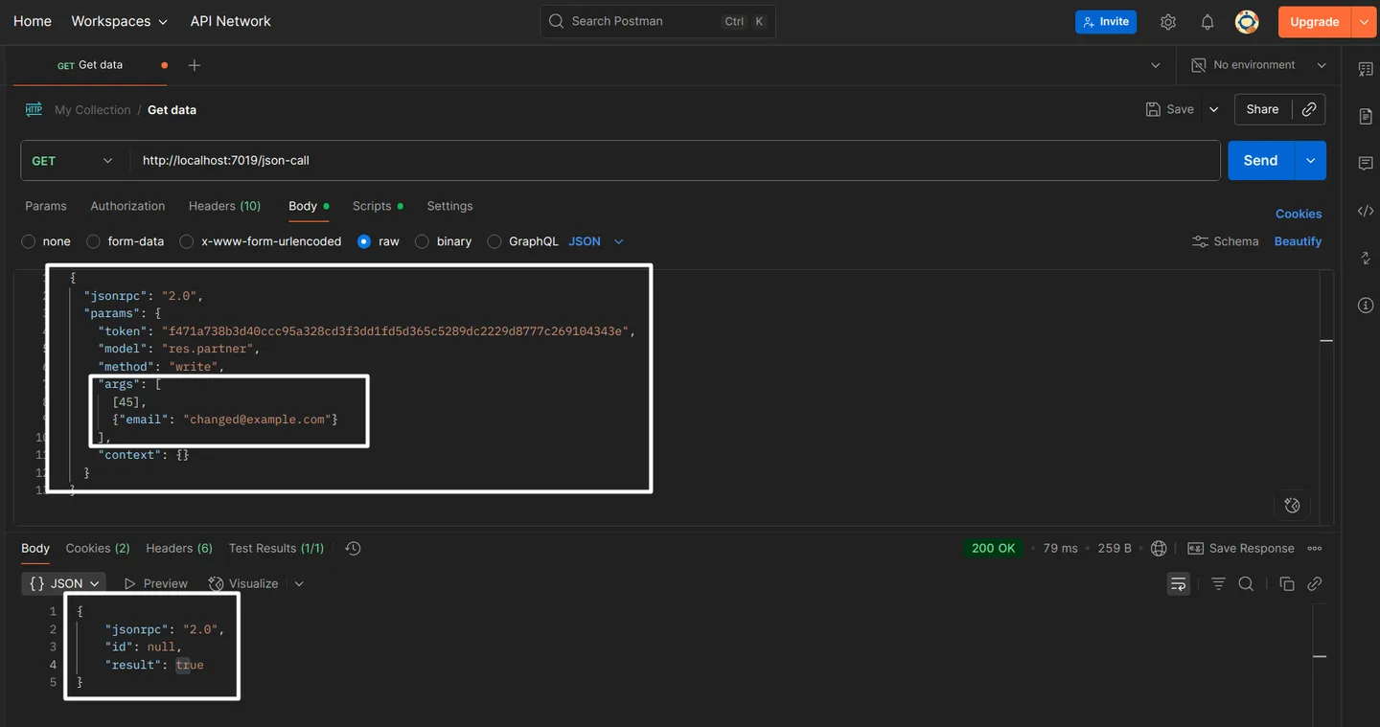Beautify the JSON body
This screenshot has height=727, width=1380.
[x=1298, y=241]
